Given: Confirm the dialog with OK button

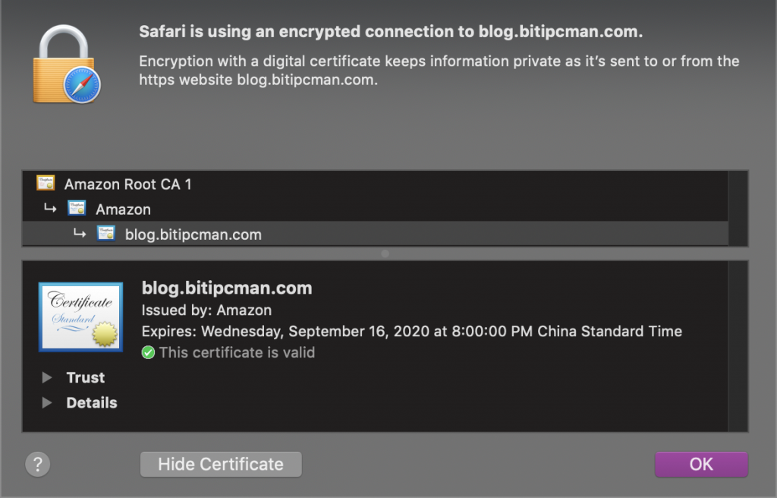Looking at the screenshot, I should pyautogui.click(x=701, y=465).
